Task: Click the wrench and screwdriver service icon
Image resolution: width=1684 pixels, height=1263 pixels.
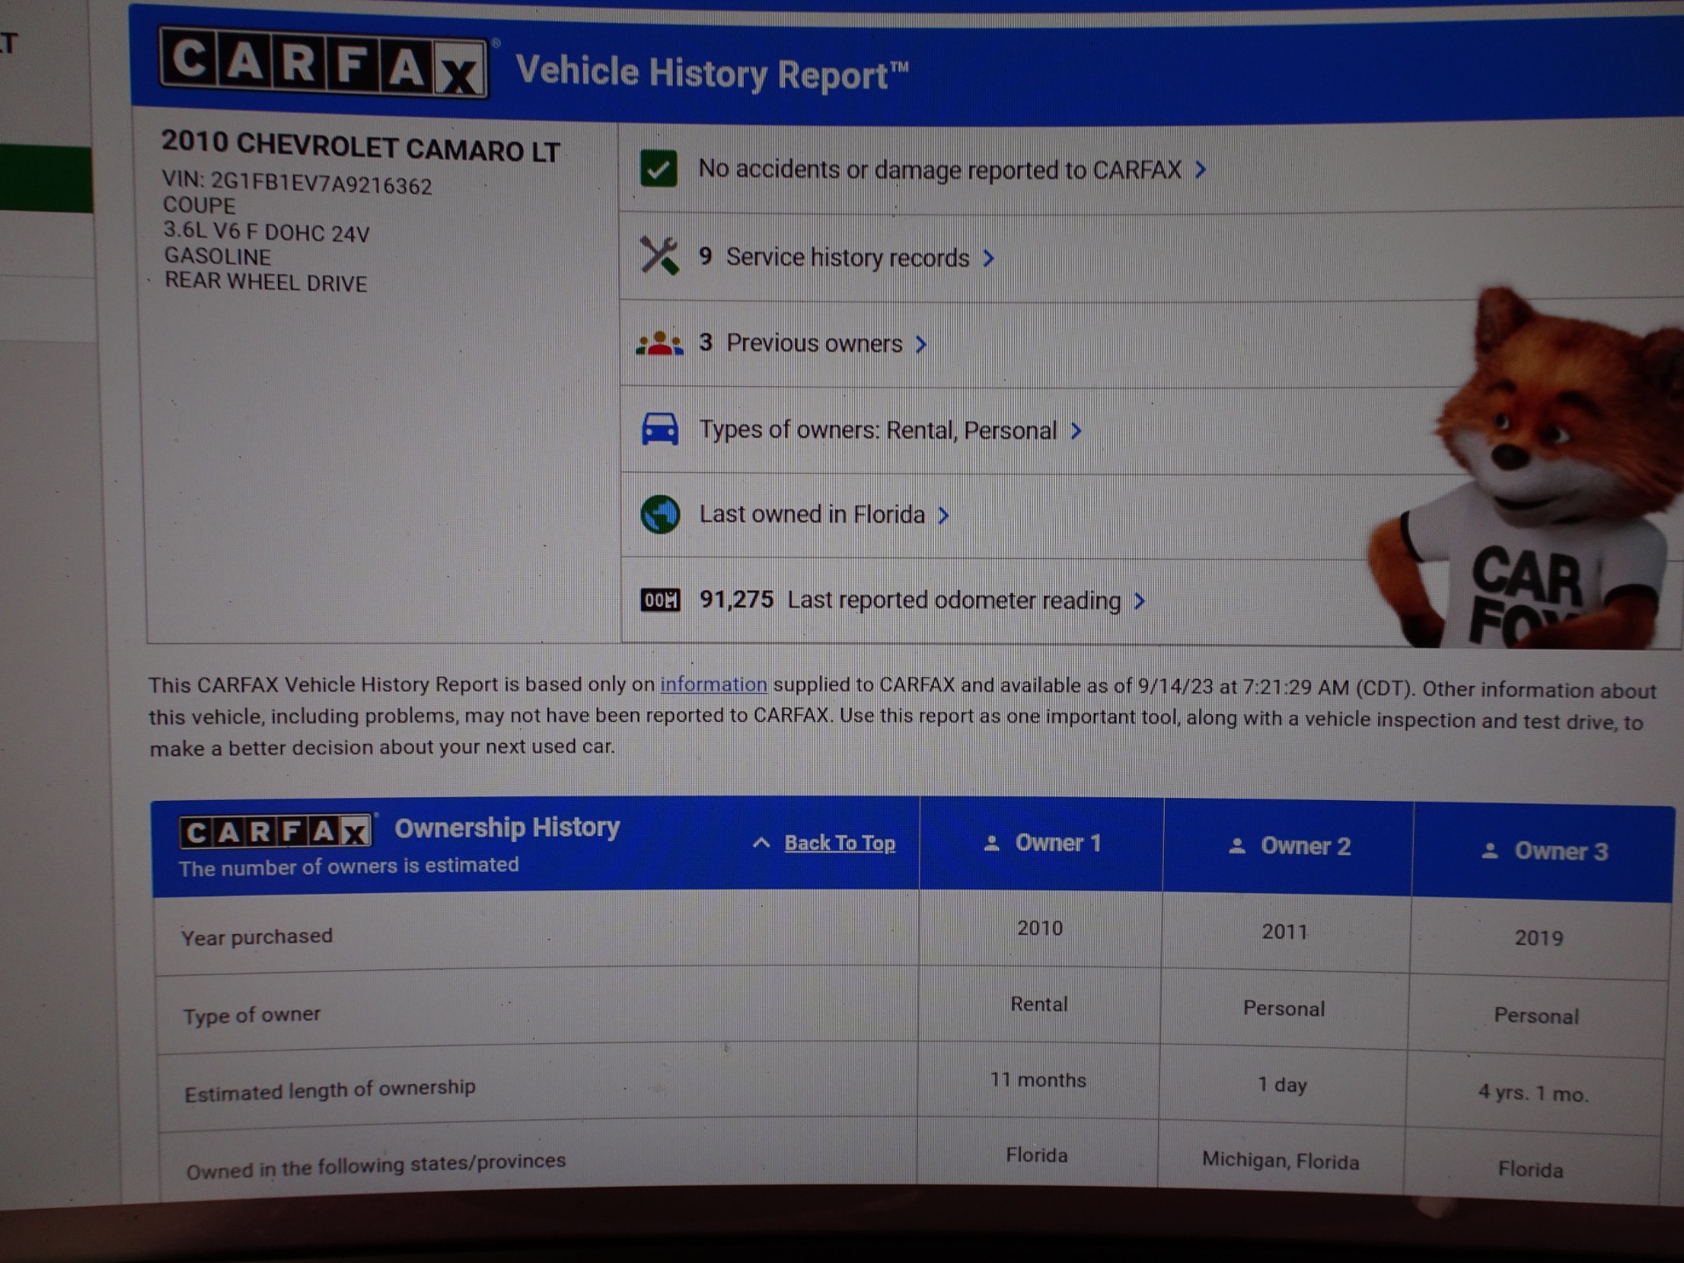Action: (659, 256)
